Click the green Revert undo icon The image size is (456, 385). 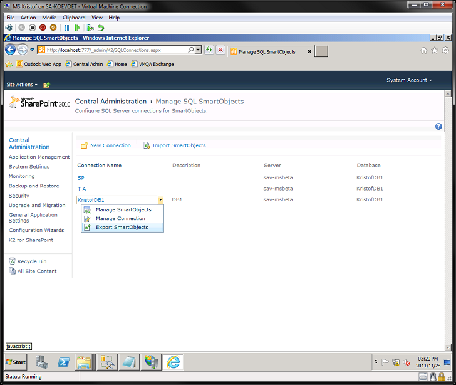101,28
